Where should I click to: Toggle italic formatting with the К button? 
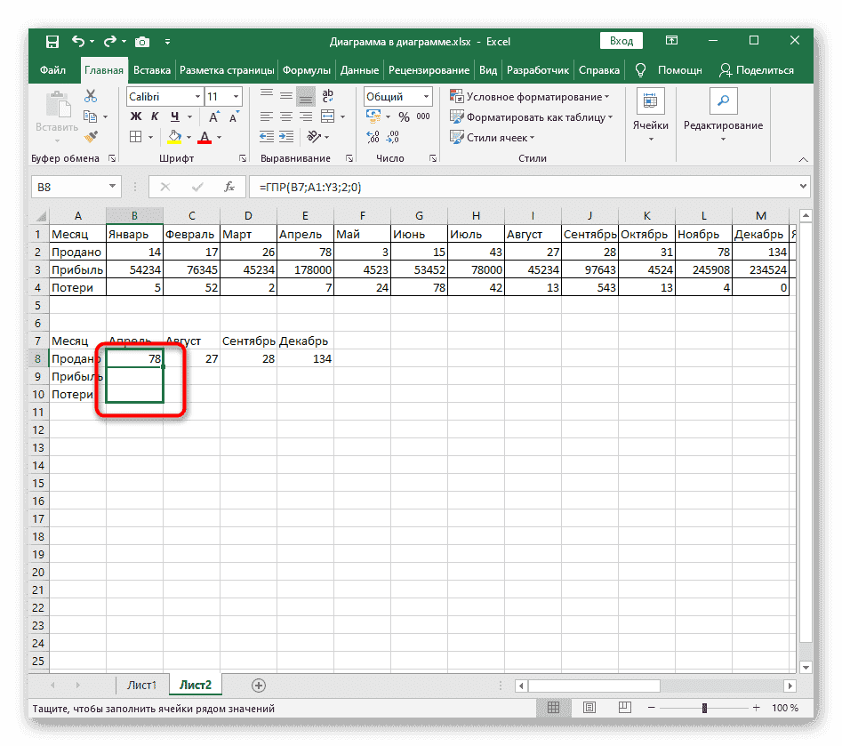point(155,116)
